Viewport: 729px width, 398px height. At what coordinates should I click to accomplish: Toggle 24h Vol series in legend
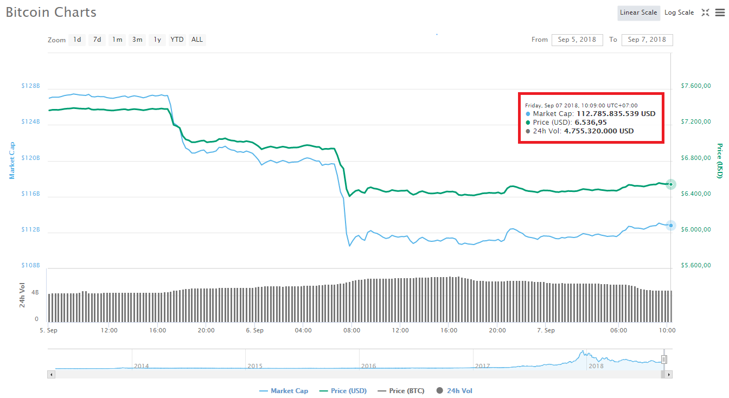click(x=455, y=390)
